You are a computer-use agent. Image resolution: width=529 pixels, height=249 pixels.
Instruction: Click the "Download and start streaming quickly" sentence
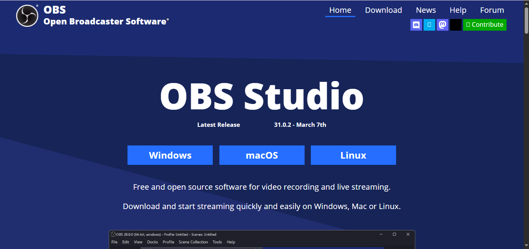tap(262, 206)
